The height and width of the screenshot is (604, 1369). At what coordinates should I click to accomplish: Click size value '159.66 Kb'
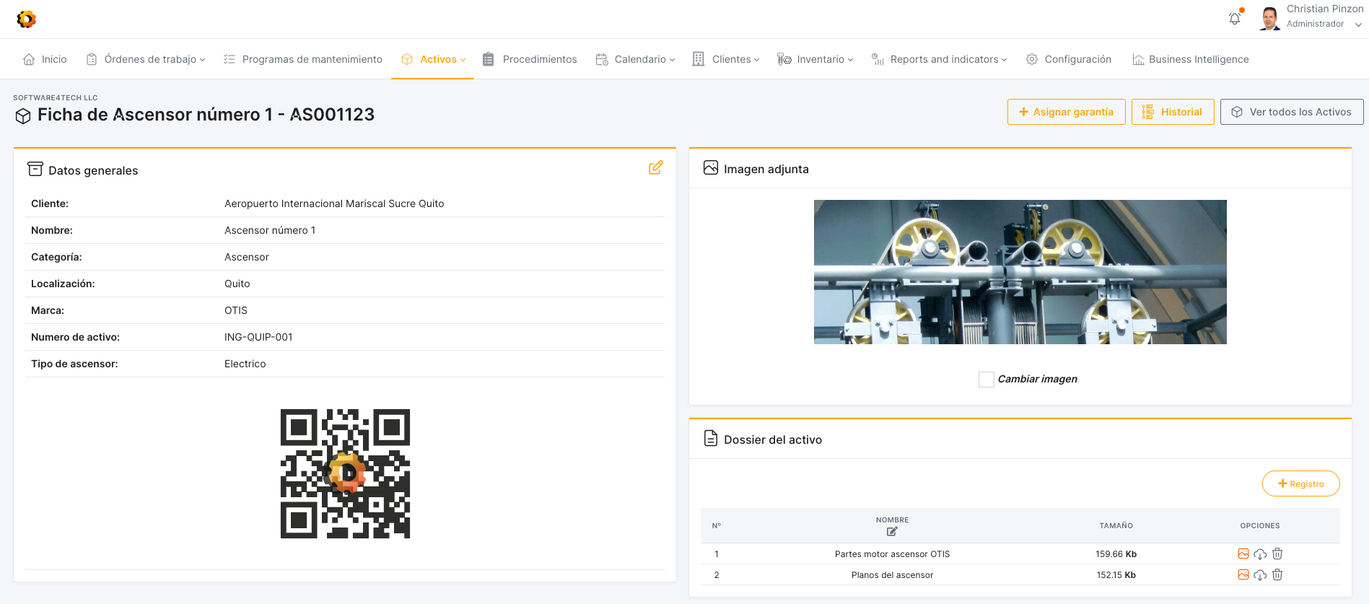pyautogui.click(x=1116, y=554)
